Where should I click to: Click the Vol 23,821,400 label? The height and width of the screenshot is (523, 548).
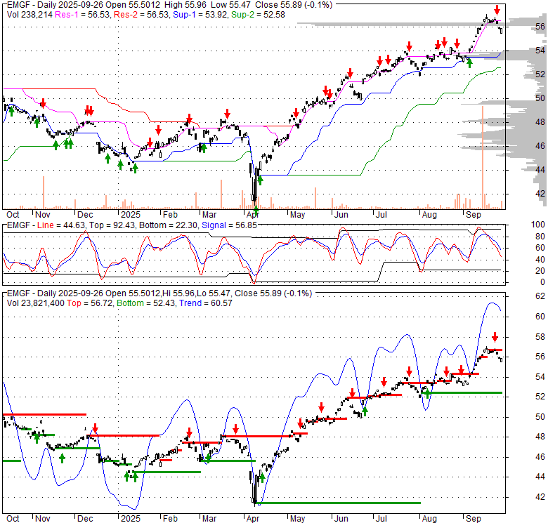[x=36, y=303]
